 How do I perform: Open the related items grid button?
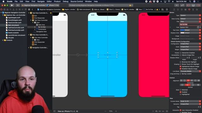[x=29, y=9]
